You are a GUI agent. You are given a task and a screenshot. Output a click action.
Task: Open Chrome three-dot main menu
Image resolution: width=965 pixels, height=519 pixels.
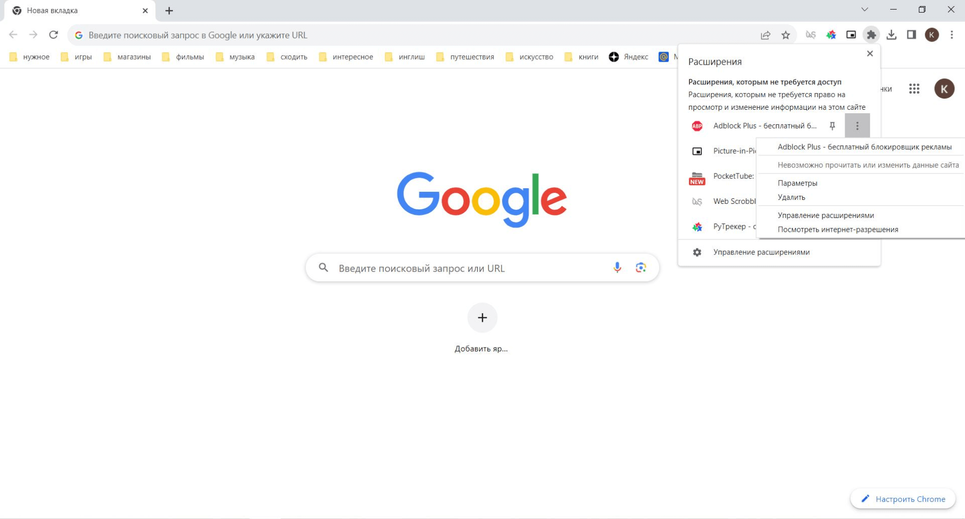pyautogui.click(x=951, y=35)
